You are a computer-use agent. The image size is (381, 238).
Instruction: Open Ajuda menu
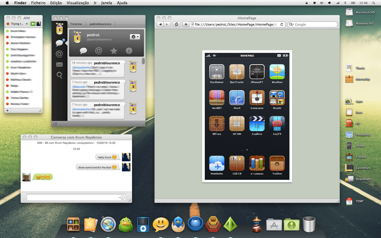(x=122, y=3)
